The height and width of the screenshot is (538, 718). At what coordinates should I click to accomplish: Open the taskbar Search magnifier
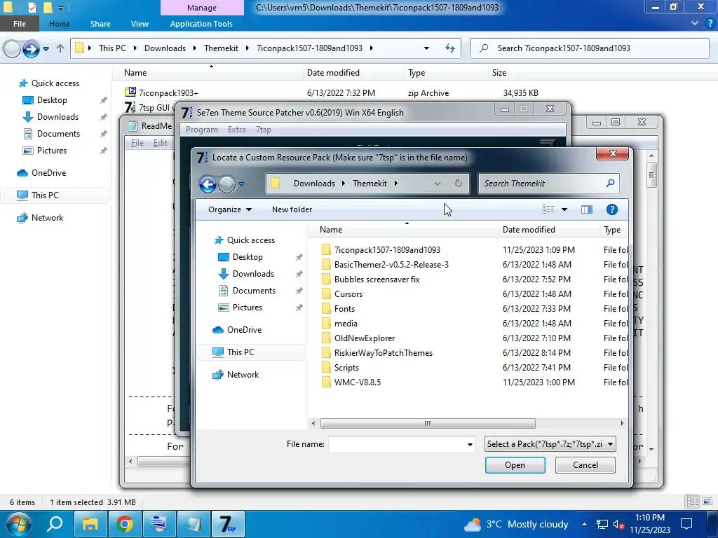click(55, 524)
